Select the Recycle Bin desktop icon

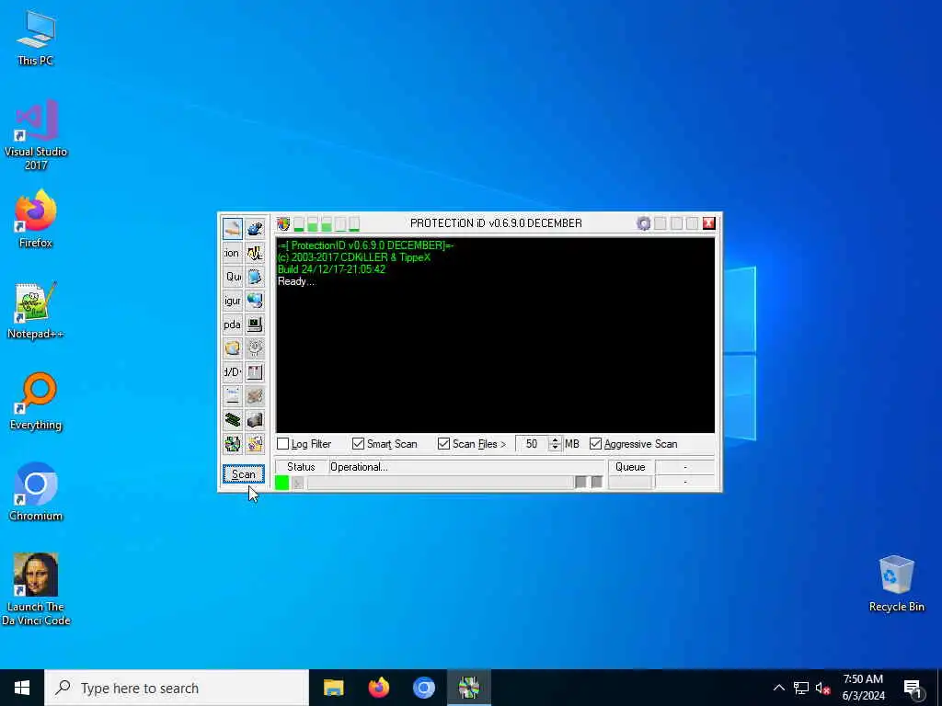896,584
